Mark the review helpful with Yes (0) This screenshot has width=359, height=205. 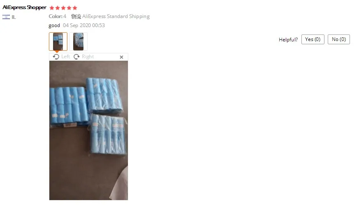pos(313,39)
